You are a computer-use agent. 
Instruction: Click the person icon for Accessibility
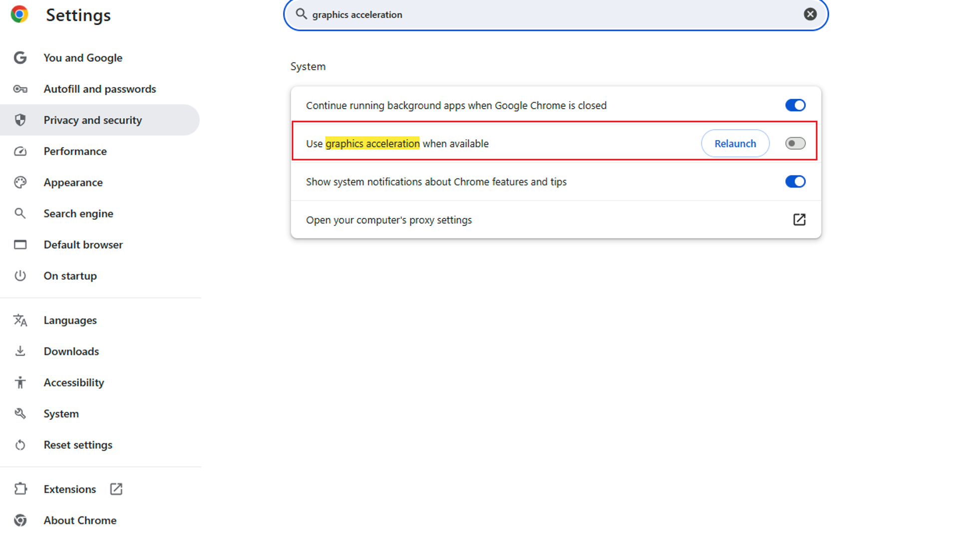pos(20,382)
